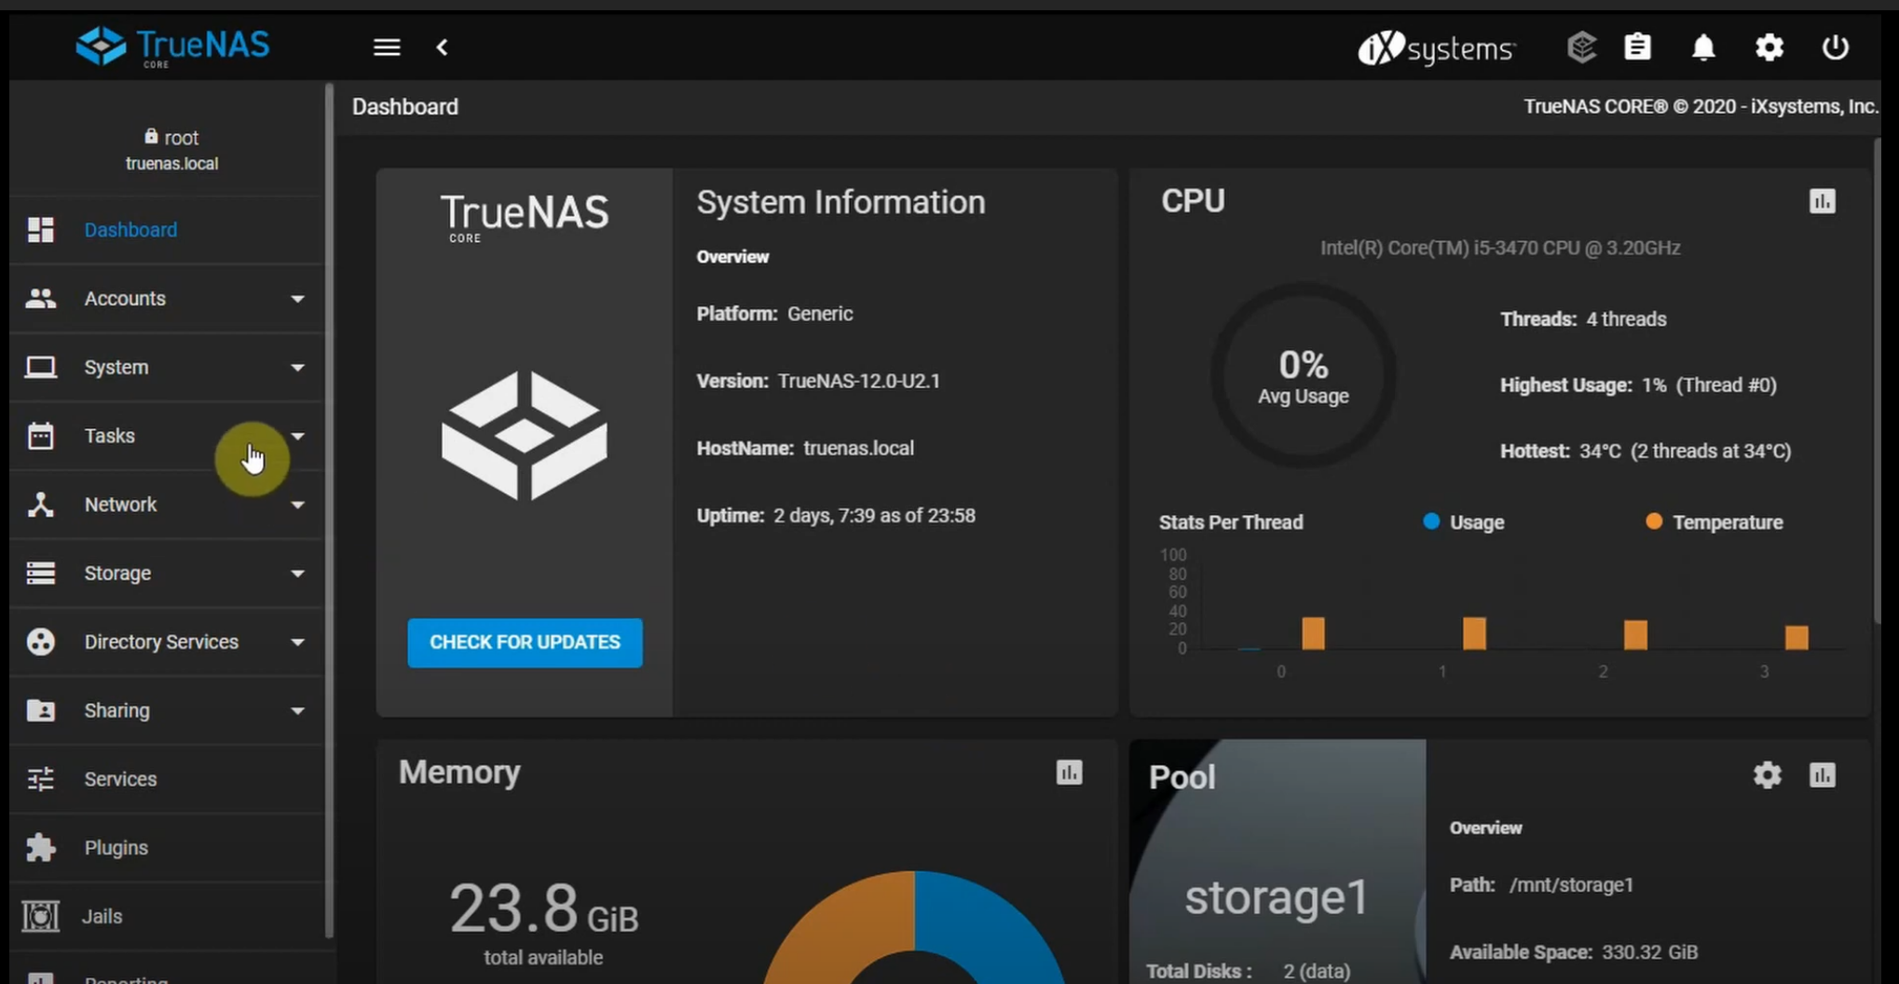Toggle the sidebar with the hamburger menu
1899x984 pixels.
(386, 47)
